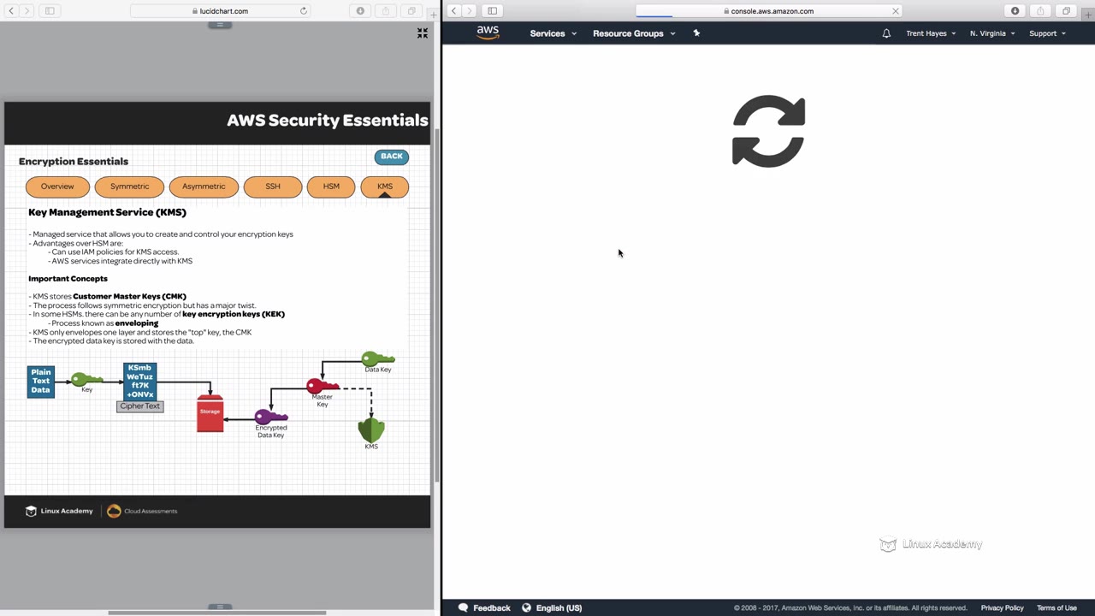Click the 'AWS Security Essentials' slide title
The width and height of the screenshot is (1095, 616).
(x=327, y=120)
